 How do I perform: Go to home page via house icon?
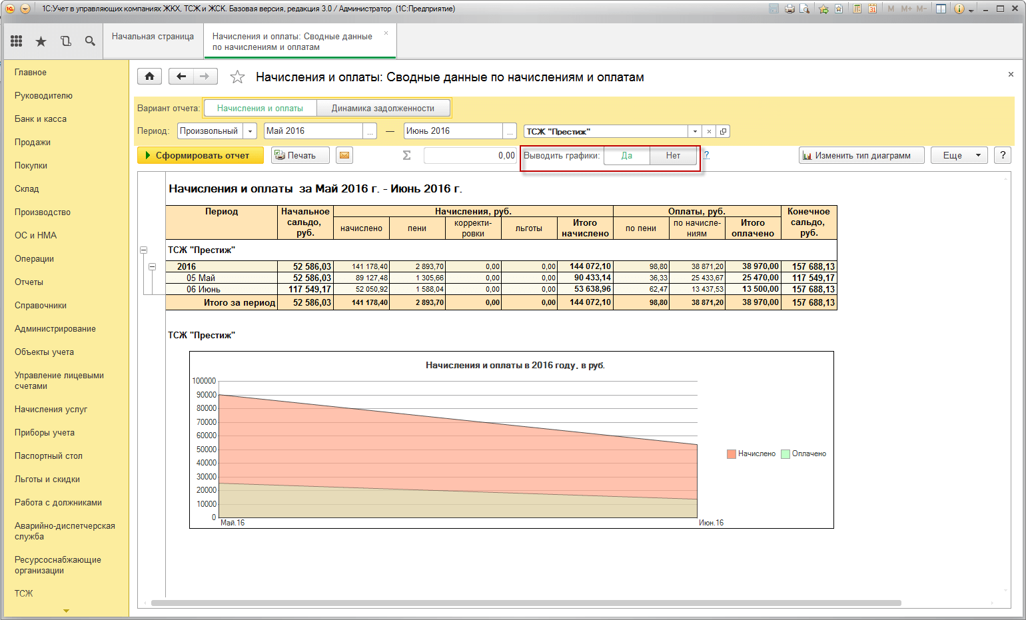coord(149,77)
